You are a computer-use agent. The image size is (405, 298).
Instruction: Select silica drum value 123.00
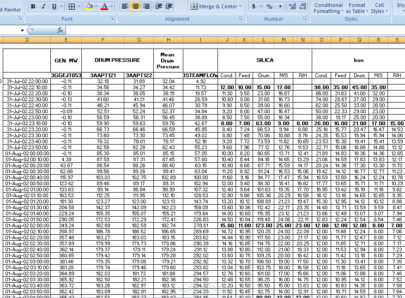[263, 225]
